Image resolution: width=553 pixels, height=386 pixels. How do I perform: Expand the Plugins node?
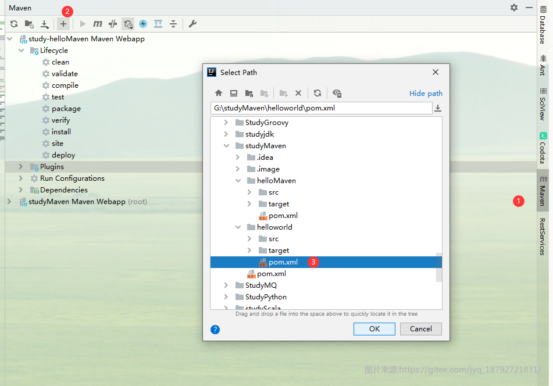21,167
